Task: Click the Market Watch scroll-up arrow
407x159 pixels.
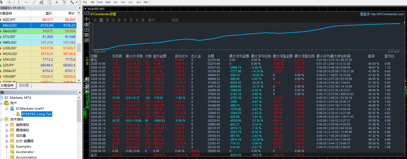Action: click(x=79, y=14)
